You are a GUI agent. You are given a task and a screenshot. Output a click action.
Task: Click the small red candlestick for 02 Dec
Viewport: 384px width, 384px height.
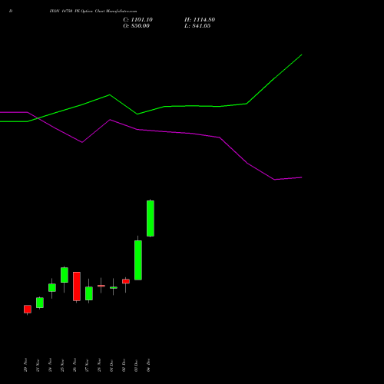click(126, 281)
